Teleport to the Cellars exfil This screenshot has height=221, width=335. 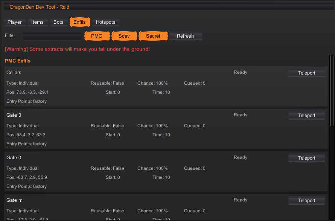click(x=307, y=73)
